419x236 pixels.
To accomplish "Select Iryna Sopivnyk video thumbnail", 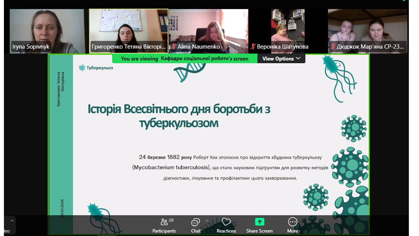I will pyautogui.click(x=47, y=31).
